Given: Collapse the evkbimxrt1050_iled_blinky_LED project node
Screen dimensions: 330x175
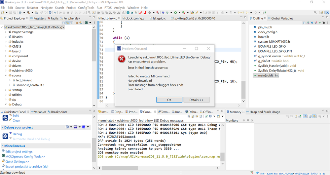Looking at the screenshot, I should coord(2,27).
